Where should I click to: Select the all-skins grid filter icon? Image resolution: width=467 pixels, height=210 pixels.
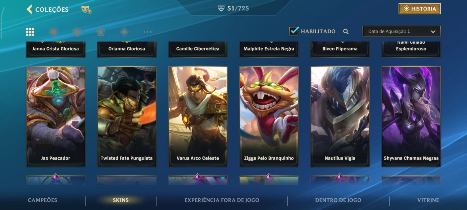30,32
